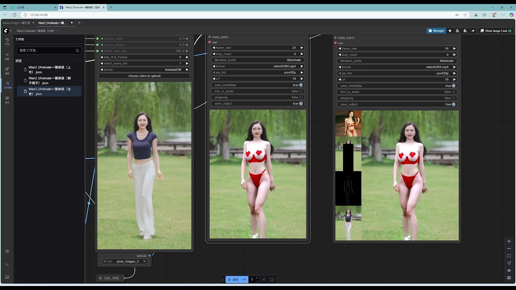
Task: Open format video/h264-mp4 dropdown in middle node
Action: click(x=258, y=66)
